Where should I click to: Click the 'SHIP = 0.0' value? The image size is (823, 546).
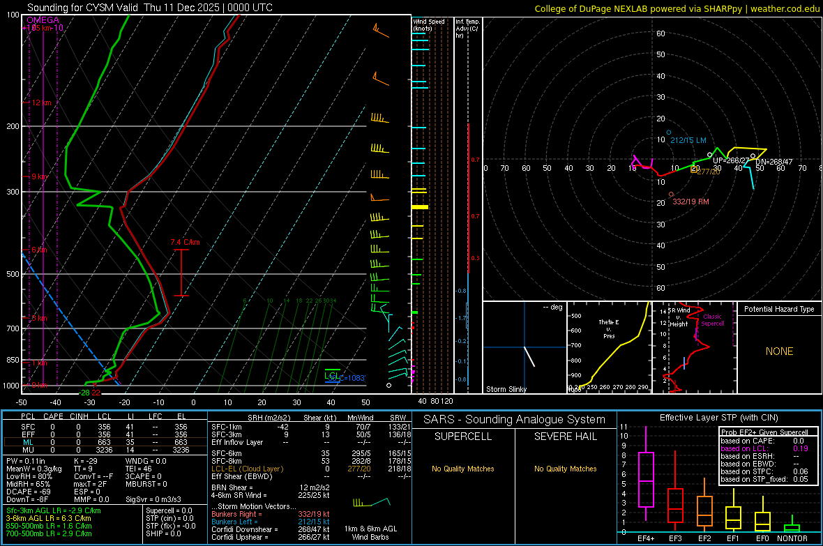[163, 533]
